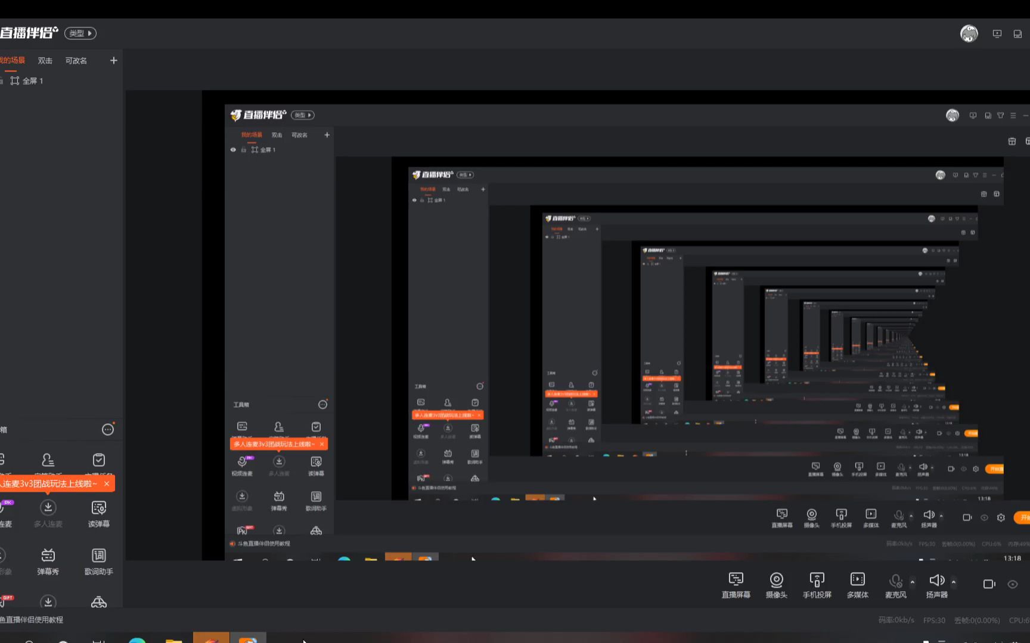Select the 我的场景 tab in the main window
The width and height of the screenshot is (1030, 643).
tap(13, 60)
